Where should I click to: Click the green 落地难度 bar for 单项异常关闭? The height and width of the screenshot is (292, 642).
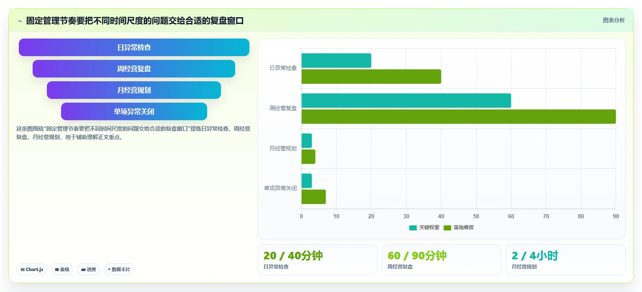[313, 197]
